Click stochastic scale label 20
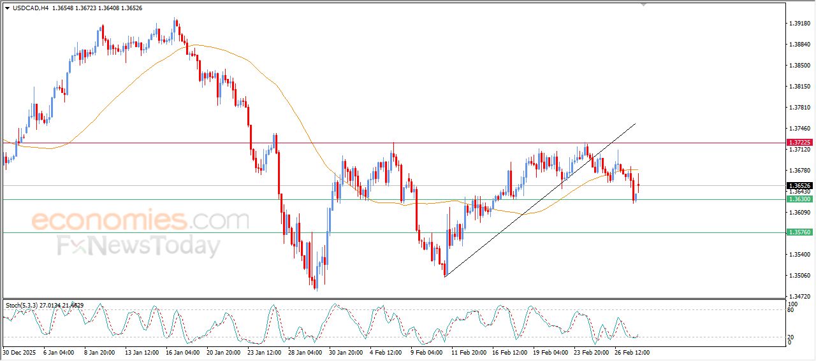The width and height of the screenshot is (816, 361). pyautogui.click(x=791, y=337)
